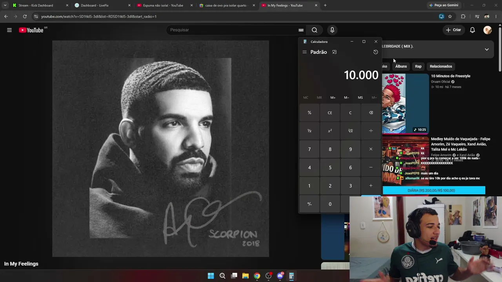Click the In My Feelings video title
This screenshot has width=502, height=282.
21,264
